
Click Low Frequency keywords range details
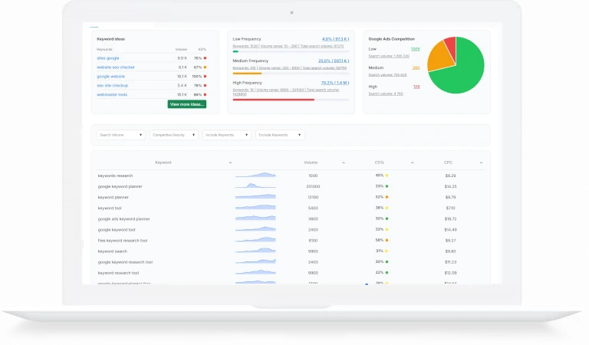pos(288,46)
